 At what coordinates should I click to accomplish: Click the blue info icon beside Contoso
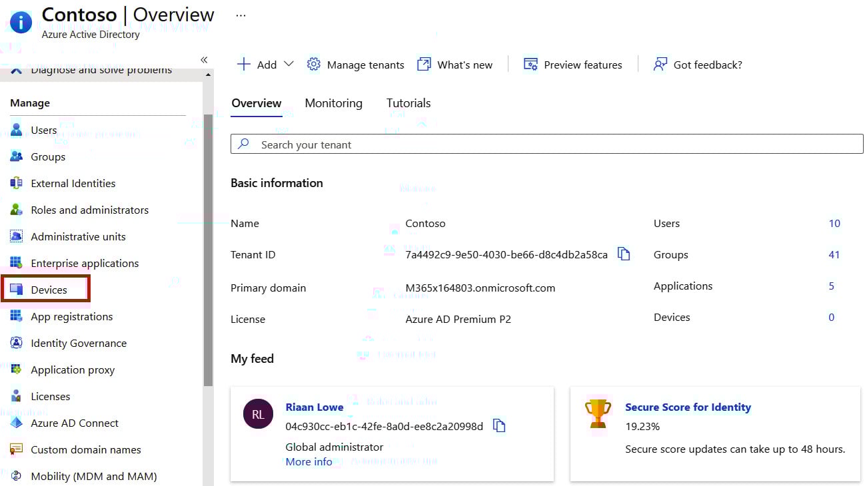[x=21, y=22]
